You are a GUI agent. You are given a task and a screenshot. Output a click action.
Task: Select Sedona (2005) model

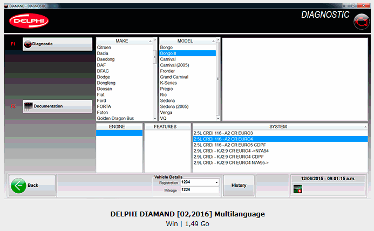[x=187, y=107]
